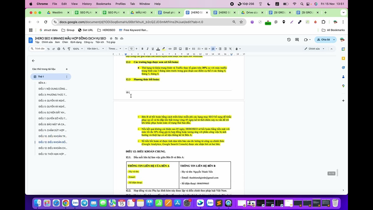Viewport: 373px width, 210px height.
Task: Open the Chèn menu
Action: (65, 42)
